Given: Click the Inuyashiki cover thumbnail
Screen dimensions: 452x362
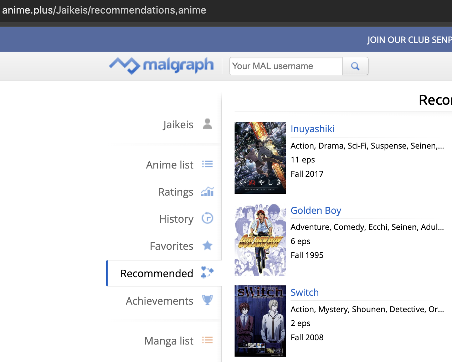Looking at the screenshot, I should pyautogui.click(x=260, y=158).
